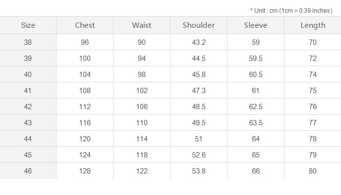The image size is (341, 195).
Task: Select size 46 row label
Action: pos(28,171)
